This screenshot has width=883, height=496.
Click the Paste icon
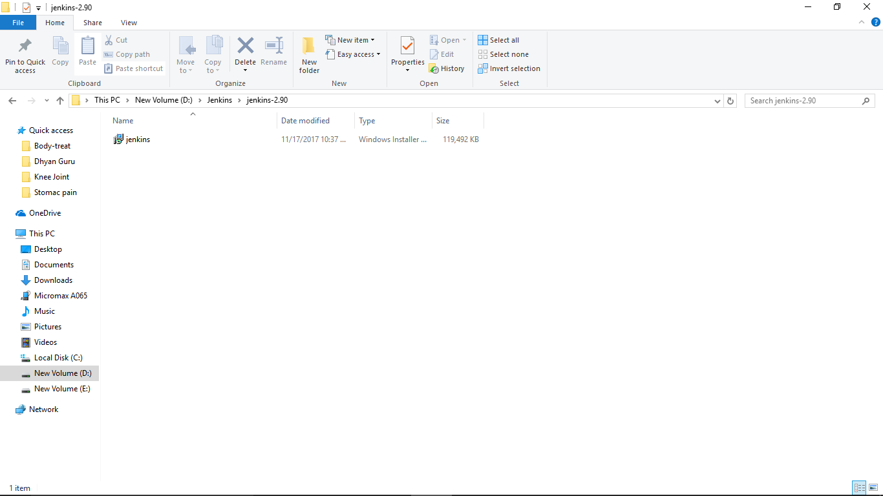[x=87, y=52]
